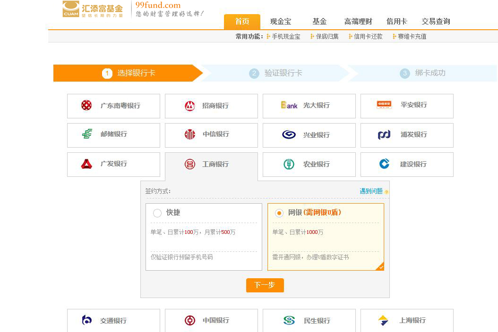Choose the 兴业银行 logo icon
498x332 pixels.
coord(289,135)
